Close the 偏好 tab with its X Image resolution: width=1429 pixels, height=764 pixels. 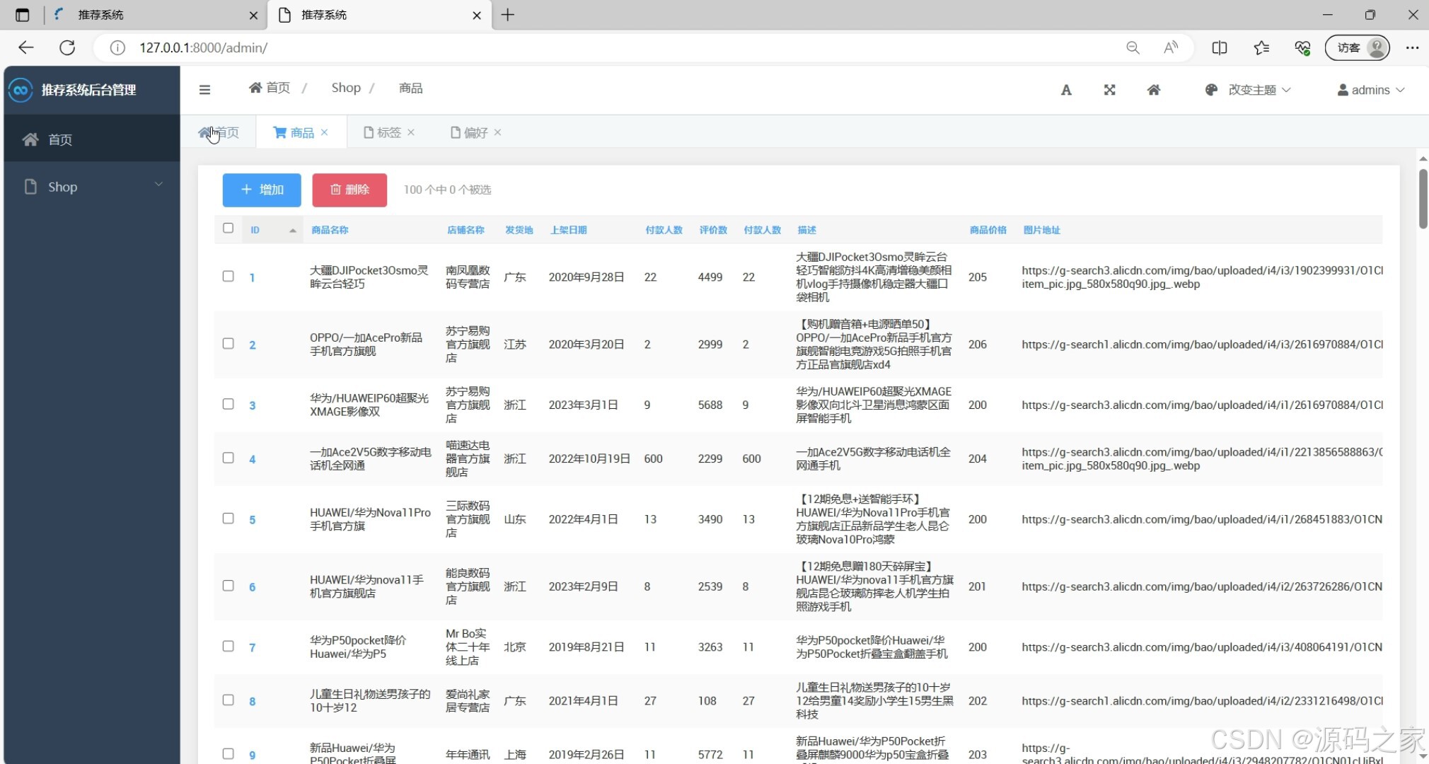pos(497,132)
